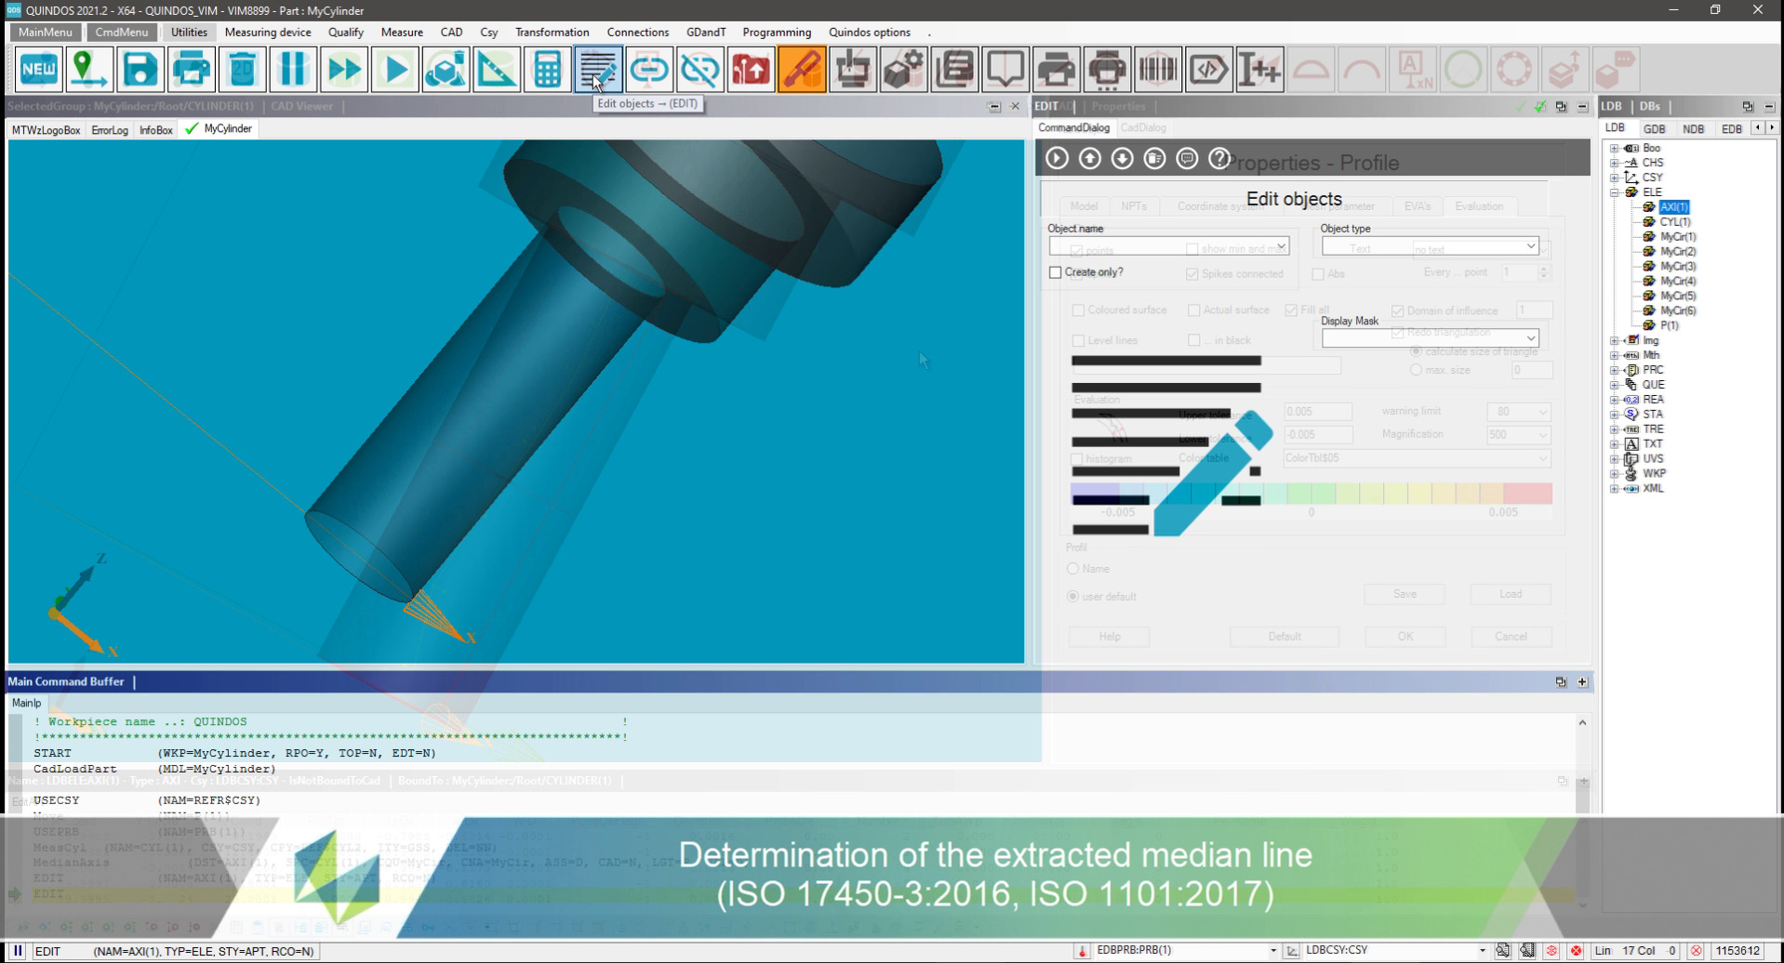The width and height of the screenshot is (1784, 963).
Task: Click the Default button in the Profile dialog
Action: pyautogui.click(x=1284, y=636)
